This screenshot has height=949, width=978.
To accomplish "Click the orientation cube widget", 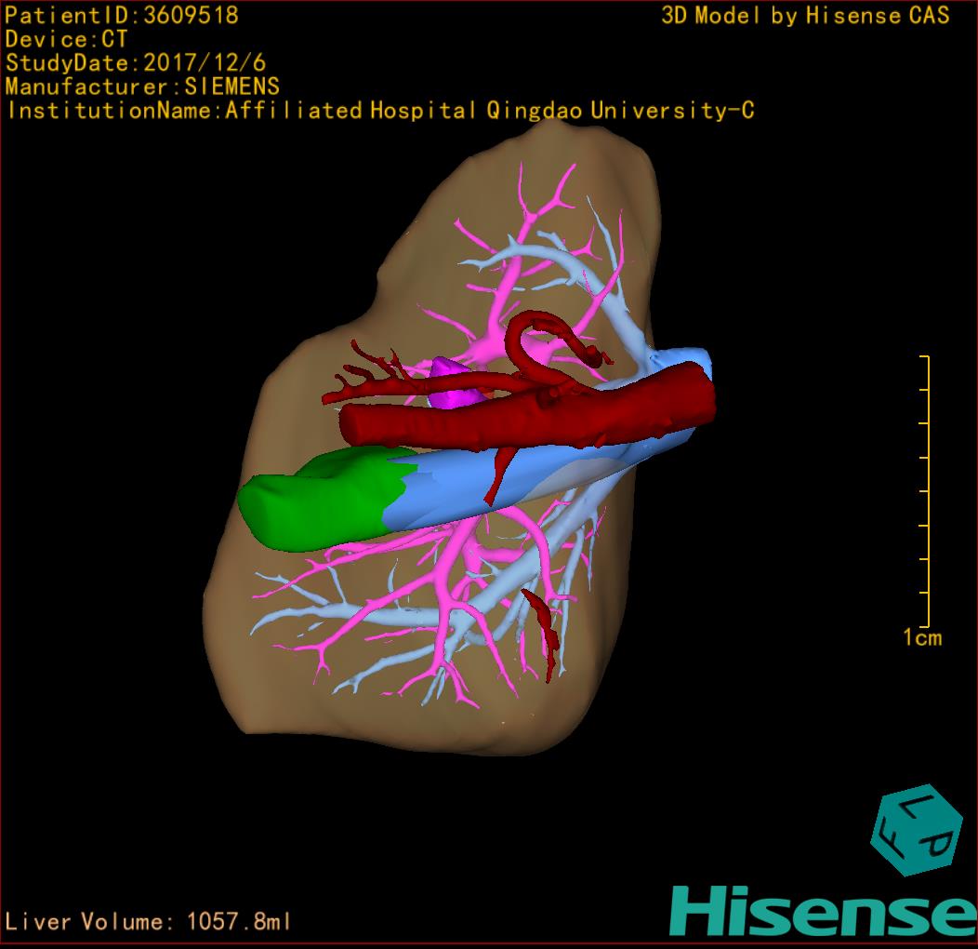I will pyautogui.click(x=913, y=833).
